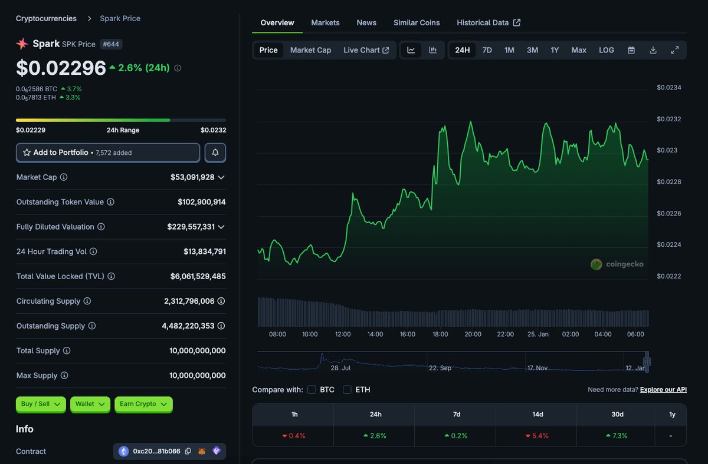Screen dimensions: 708x464
Task: Open Live Chart external link
Action: (366, 50)
